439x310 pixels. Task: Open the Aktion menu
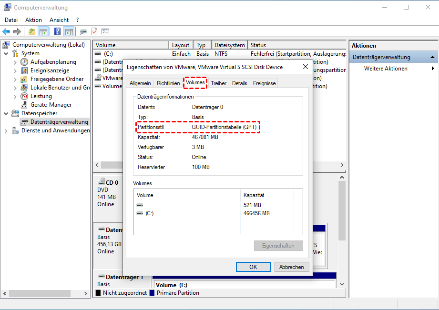[x=33, y=20]
